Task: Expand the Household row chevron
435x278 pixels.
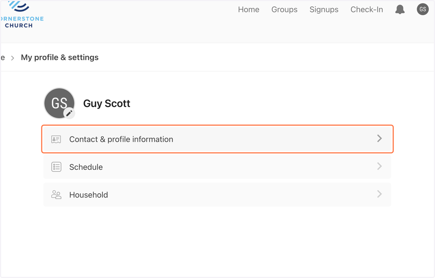Action: click(380, 194)
